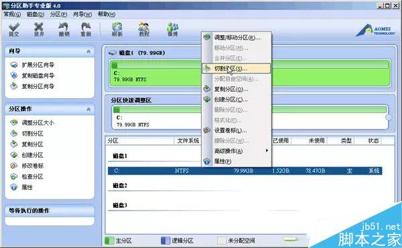Image resolution: width=402 pixels, height=248 pixels.
Task: Click the 主分区 green legend swatch
Action: tap(109, 241)
